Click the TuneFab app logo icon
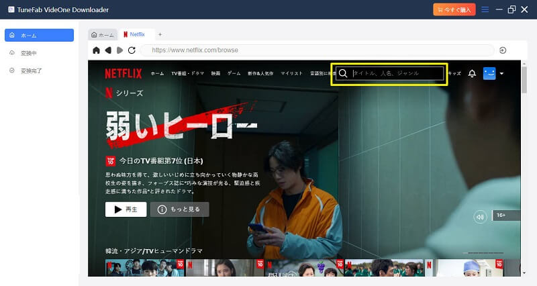Screen dimensions: 537x286 point(11,9)
